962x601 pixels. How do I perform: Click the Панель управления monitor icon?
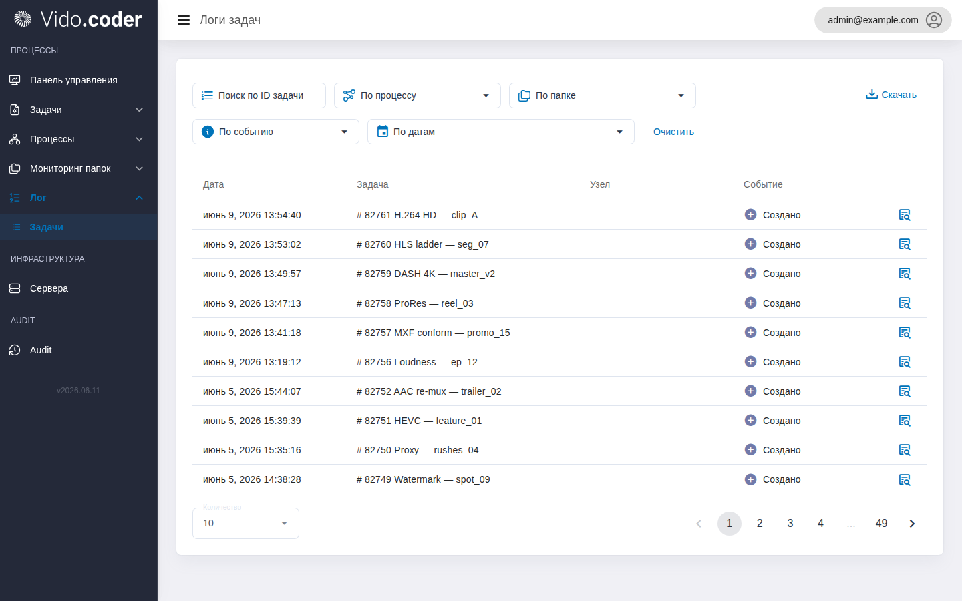[15, 80]
